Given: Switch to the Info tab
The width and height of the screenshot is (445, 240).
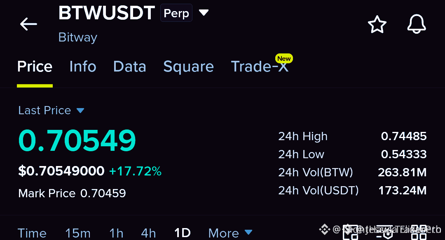Looking at the screenshot, I should pos(83,67).
